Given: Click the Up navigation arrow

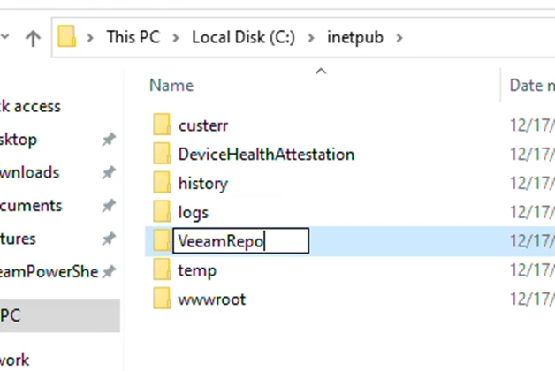Looking at the screenshot, I should [x=33, y=37].
